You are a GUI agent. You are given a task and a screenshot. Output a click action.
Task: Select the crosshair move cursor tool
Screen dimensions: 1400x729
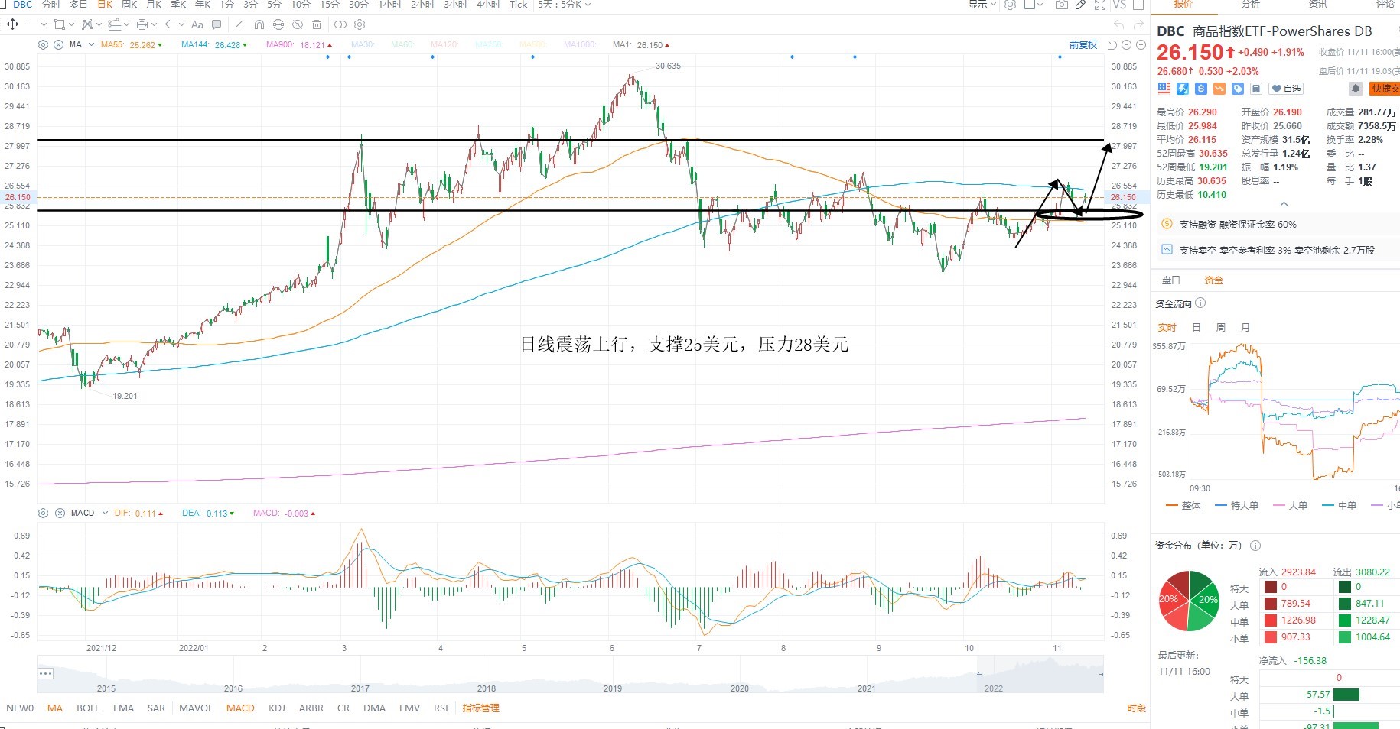[x=12, y=24]
